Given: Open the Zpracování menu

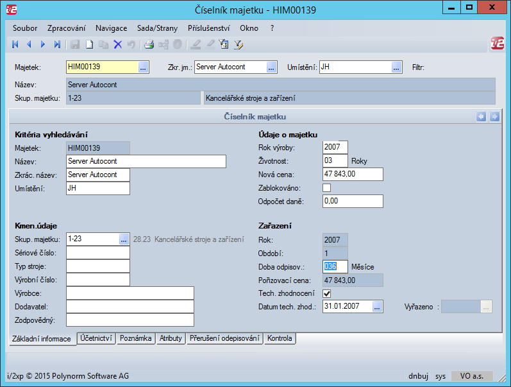Looking at the screenshot, I should click(x=67, y=28).
